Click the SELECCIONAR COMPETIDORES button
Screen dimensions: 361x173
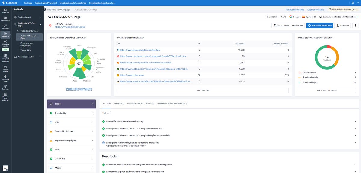pos(288,26)
